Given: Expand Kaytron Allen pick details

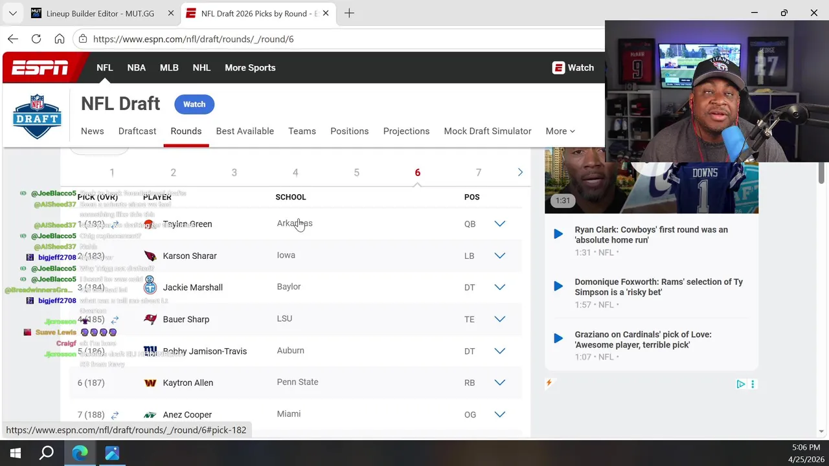Looking at the screenshot, I should (500, 383).
